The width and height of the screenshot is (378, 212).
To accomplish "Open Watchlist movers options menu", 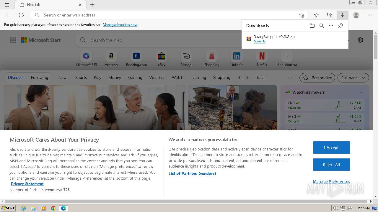I will click(360, 92).
